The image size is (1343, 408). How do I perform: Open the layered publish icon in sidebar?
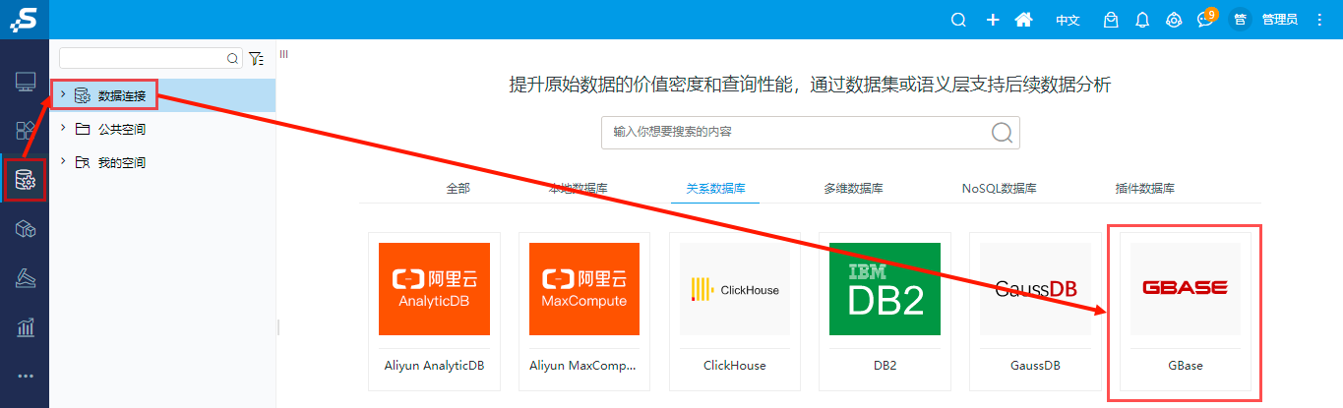[x=26, y=278]
